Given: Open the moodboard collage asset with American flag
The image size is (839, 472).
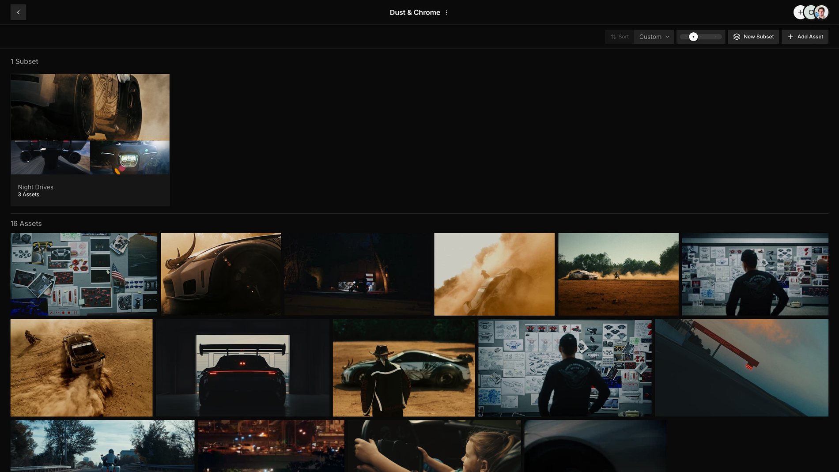Looking at the screenshot, I should coord(84,274).
